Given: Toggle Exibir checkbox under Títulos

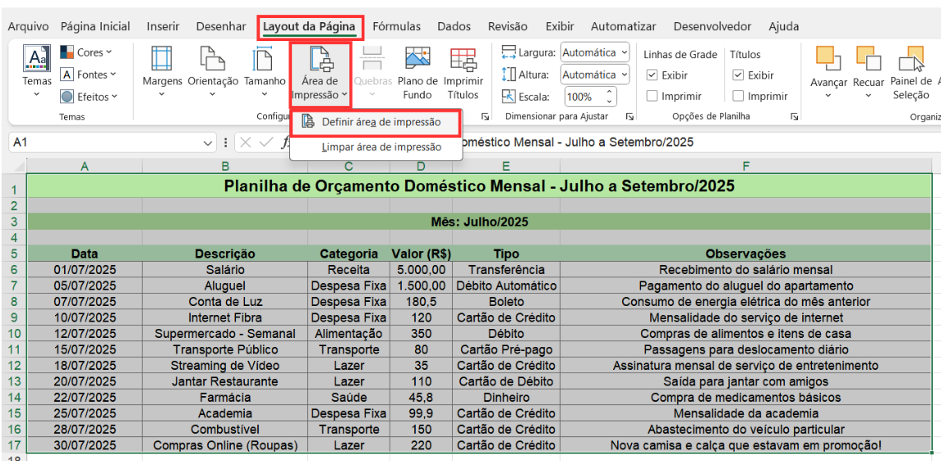Looking at the screenshot, I should [738, 75].
